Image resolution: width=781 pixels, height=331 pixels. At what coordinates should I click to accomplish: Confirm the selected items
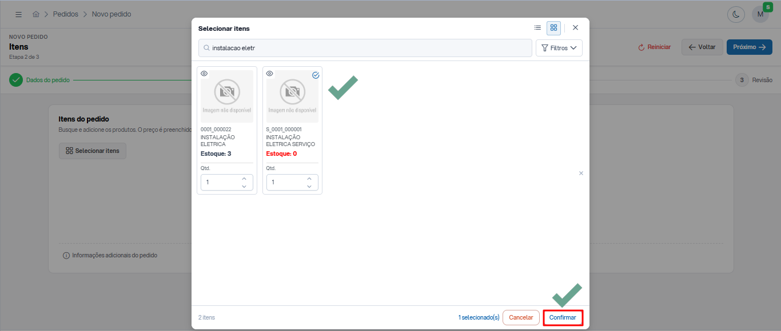tap(563, 317)
